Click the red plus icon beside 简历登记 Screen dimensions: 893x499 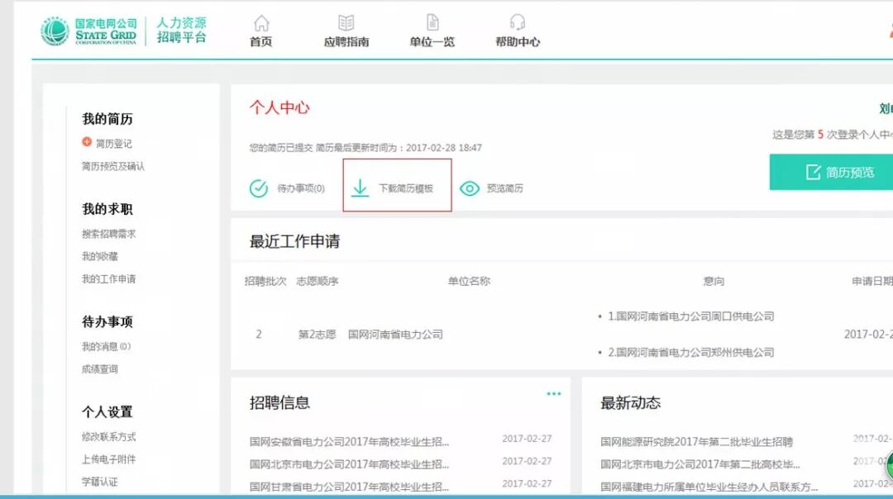tap(87, 141)
